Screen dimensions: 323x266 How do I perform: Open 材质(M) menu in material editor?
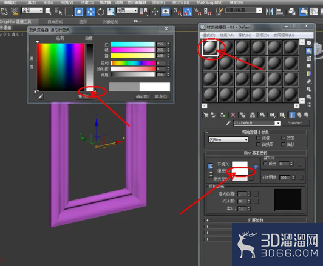tap(226, 35)
